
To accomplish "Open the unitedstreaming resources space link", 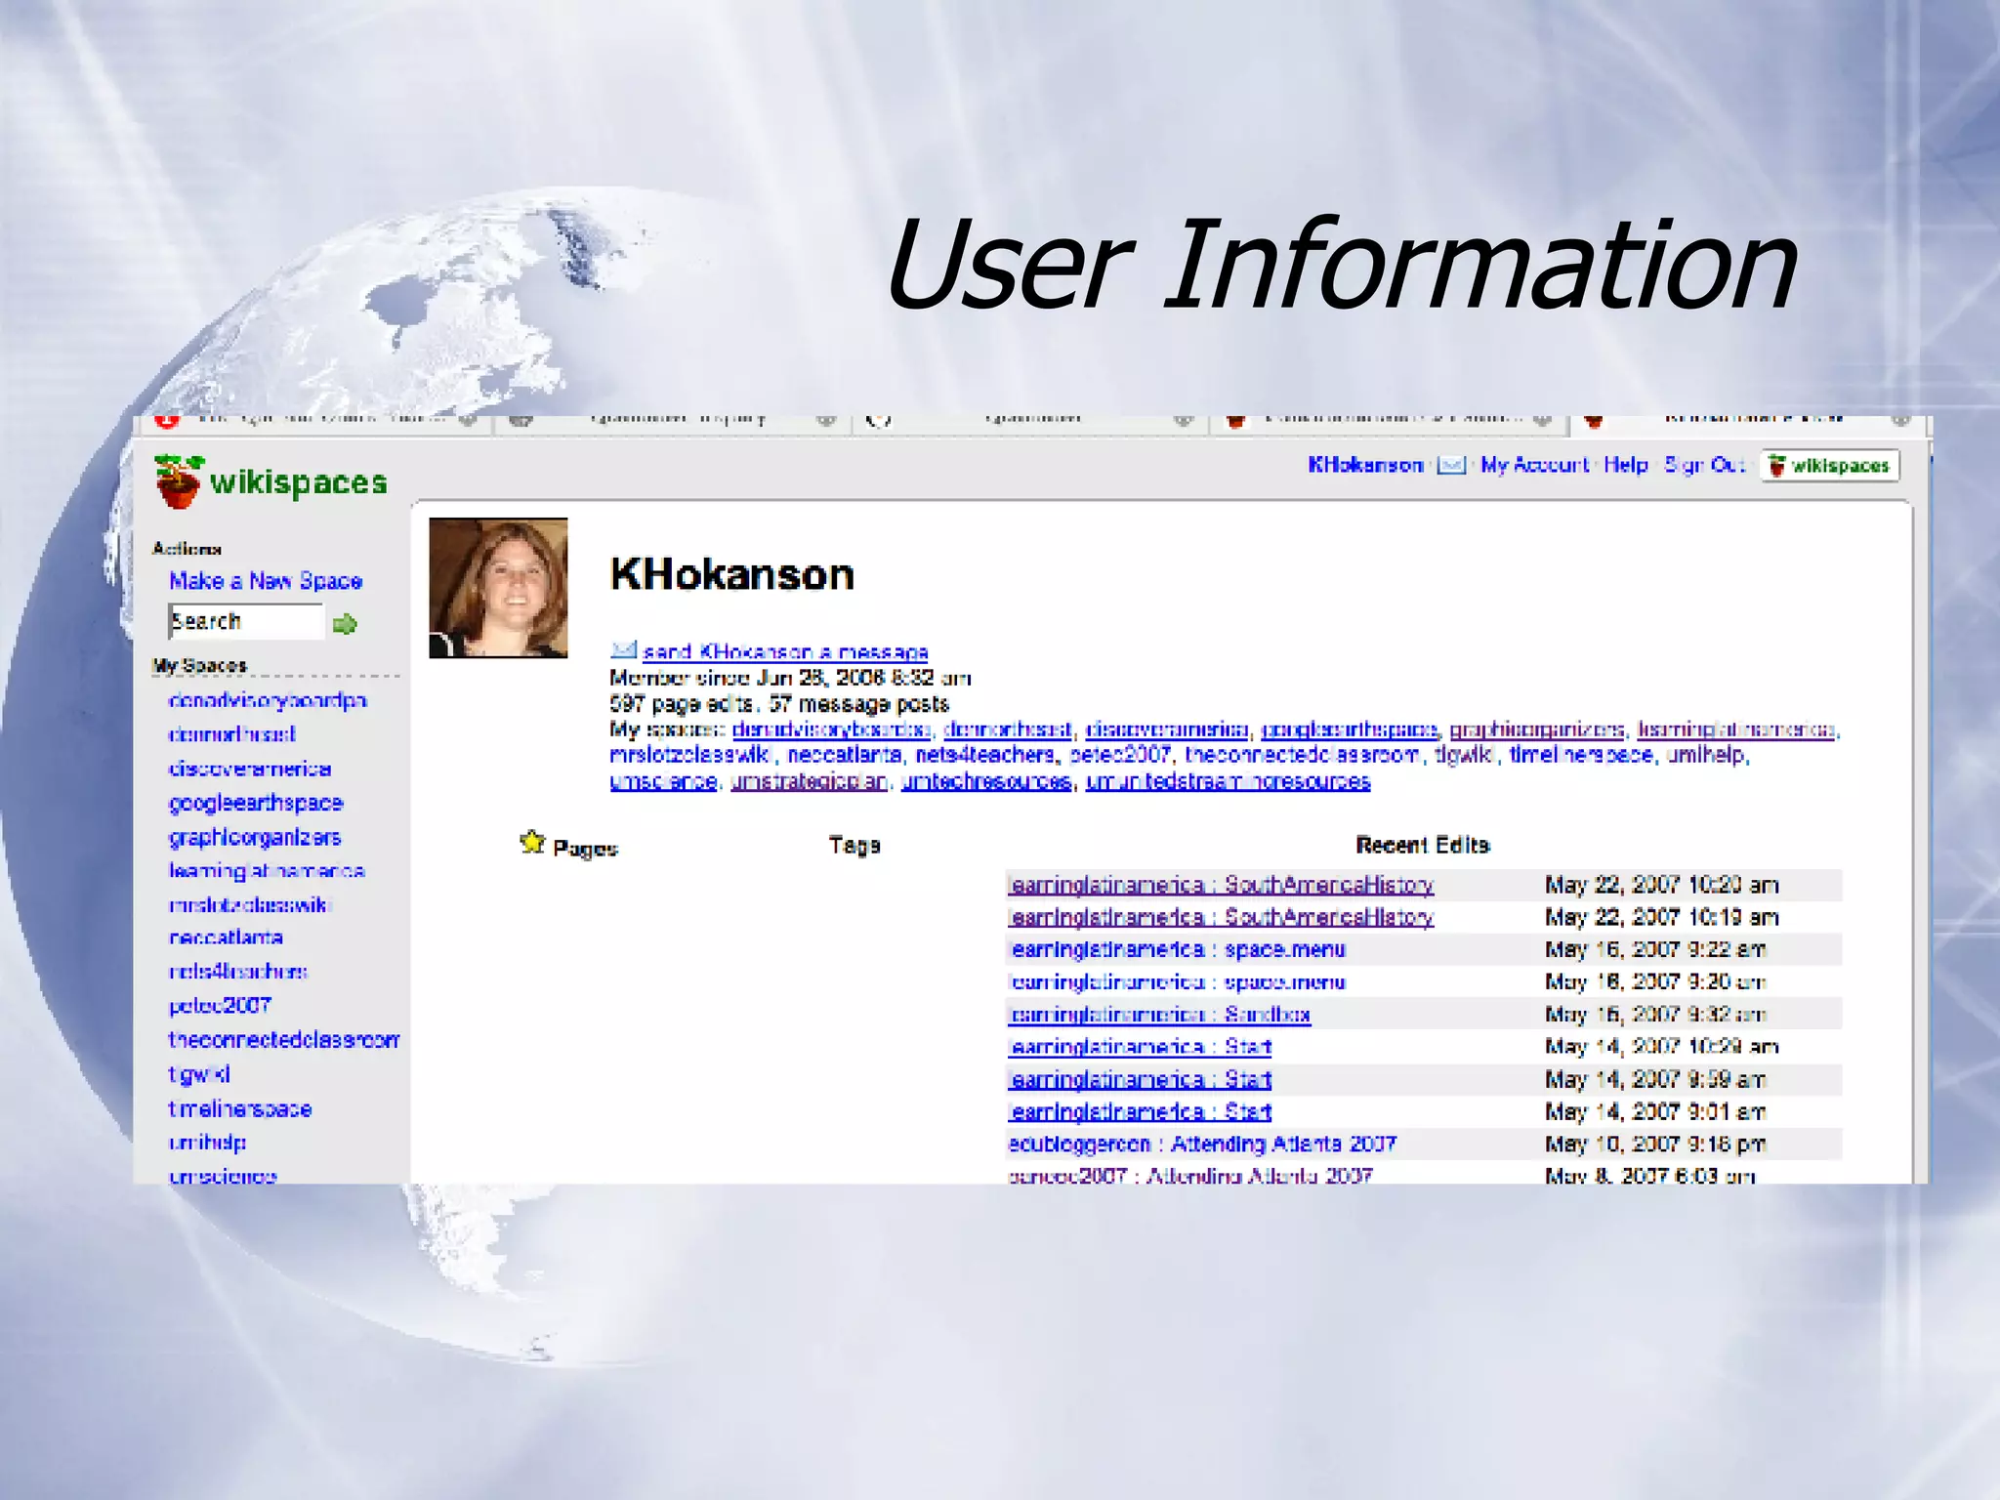I will coord(1228,781).
